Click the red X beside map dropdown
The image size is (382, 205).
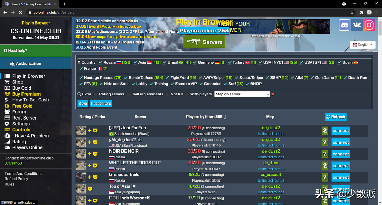tap(273, 94)
